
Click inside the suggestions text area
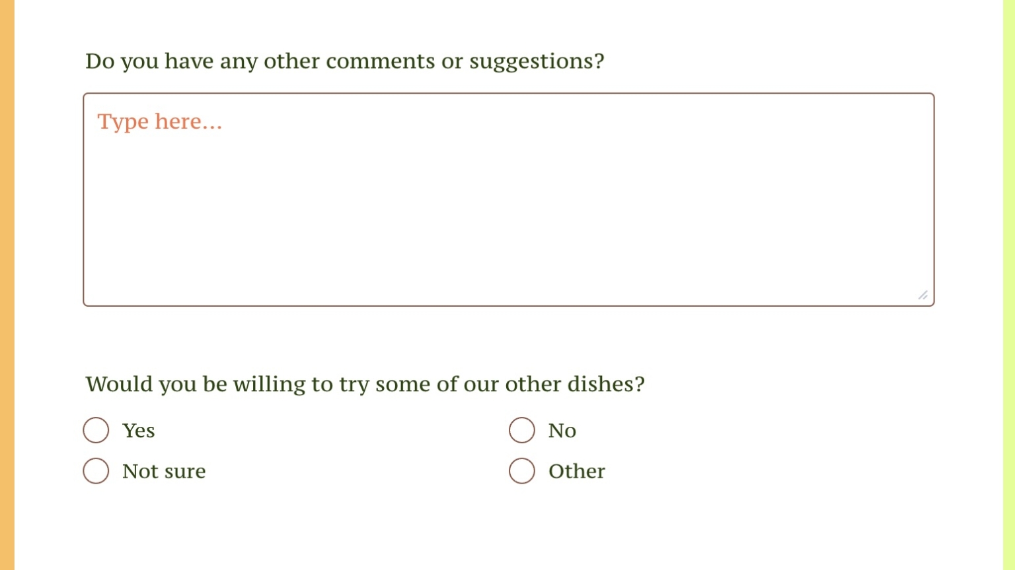coord(509,198)
